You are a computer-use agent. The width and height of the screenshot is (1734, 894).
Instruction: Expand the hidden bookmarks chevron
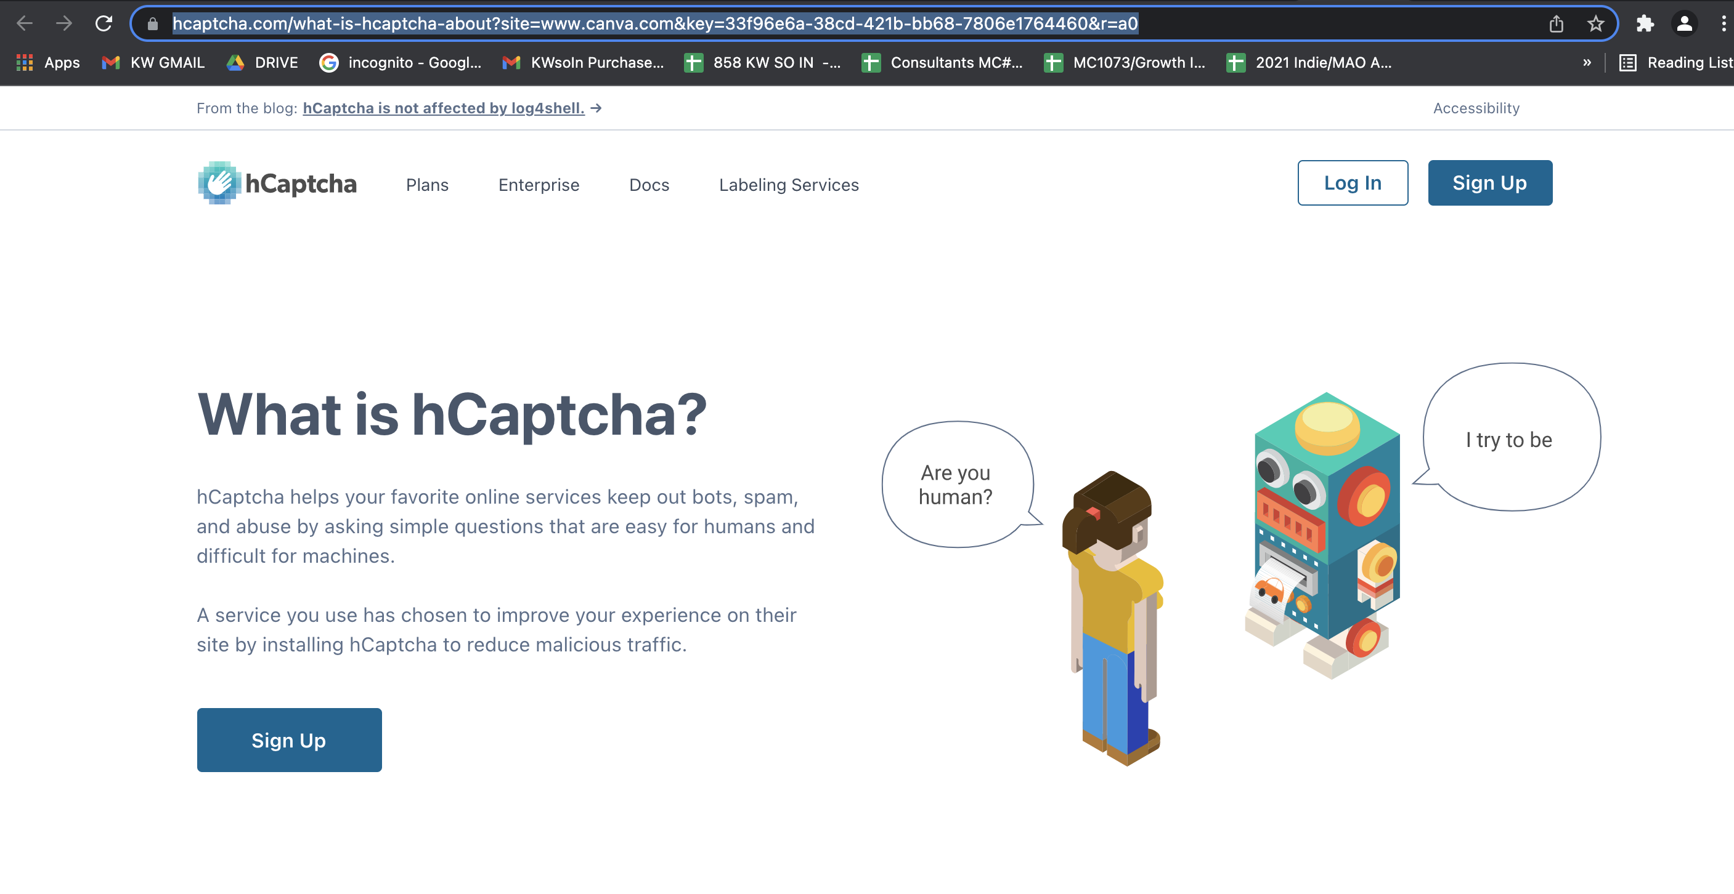click(x=1587, y=63)
